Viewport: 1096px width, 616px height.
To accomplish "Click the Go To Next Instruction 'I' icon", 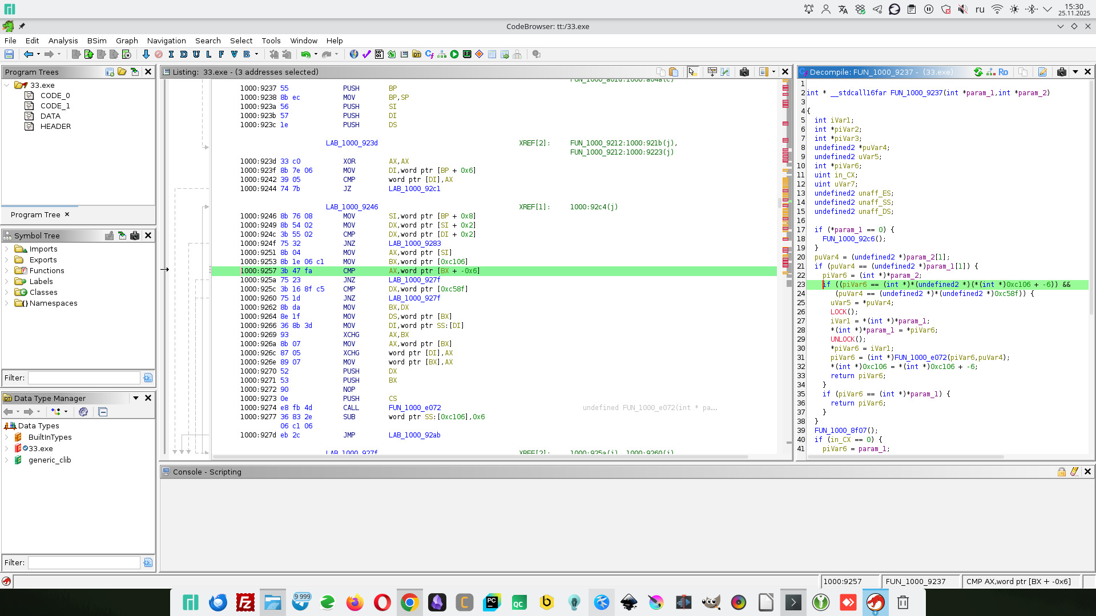I will tap(171, 54).
